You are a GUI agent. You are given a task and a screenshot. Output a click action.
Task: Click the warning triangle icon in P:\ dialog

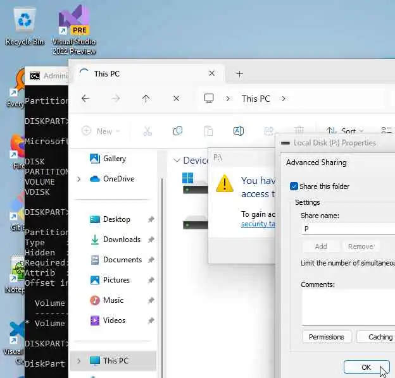pyautogui.click(x=225, y=183)
